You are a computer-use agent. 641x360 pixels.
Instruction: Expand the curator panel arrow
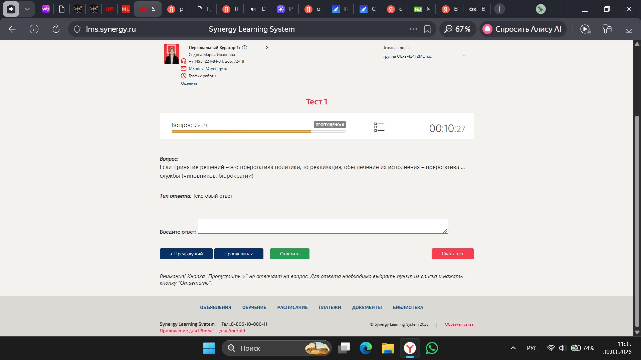pos(266,48)
